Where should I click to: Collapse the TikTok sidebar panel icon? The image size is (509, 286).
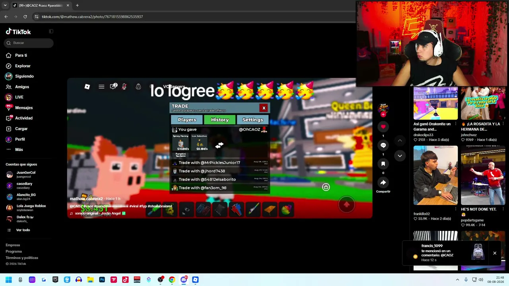pyautogui.click(x=51, y=31)
